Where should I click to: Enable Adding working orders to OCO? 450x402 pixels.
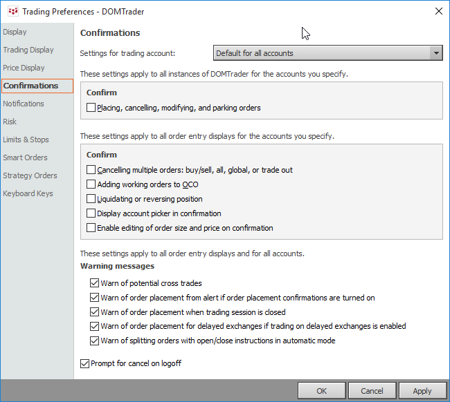pos(91,184)
